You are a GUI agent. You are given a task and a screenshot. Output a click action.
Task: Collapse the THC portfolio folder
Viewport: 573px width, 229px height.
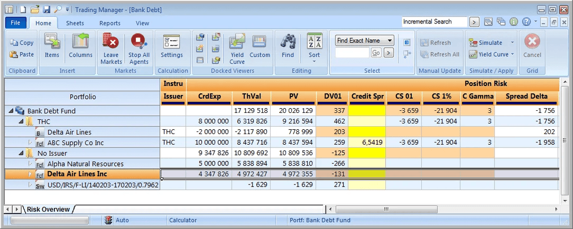[x=21, y=122]
